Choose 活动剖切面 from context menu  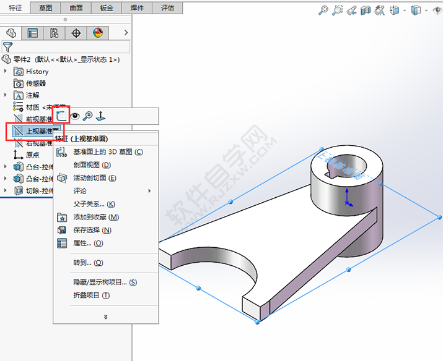(x=106, y=178)
